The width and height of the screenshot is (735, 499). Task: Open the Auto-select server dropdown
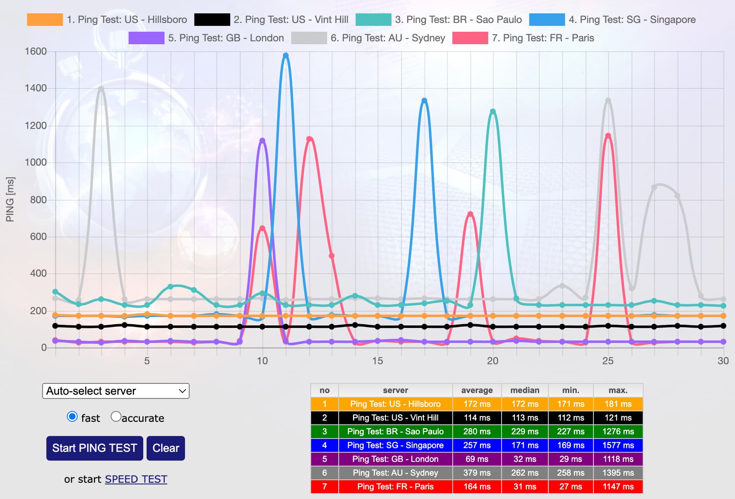(115, 391)
